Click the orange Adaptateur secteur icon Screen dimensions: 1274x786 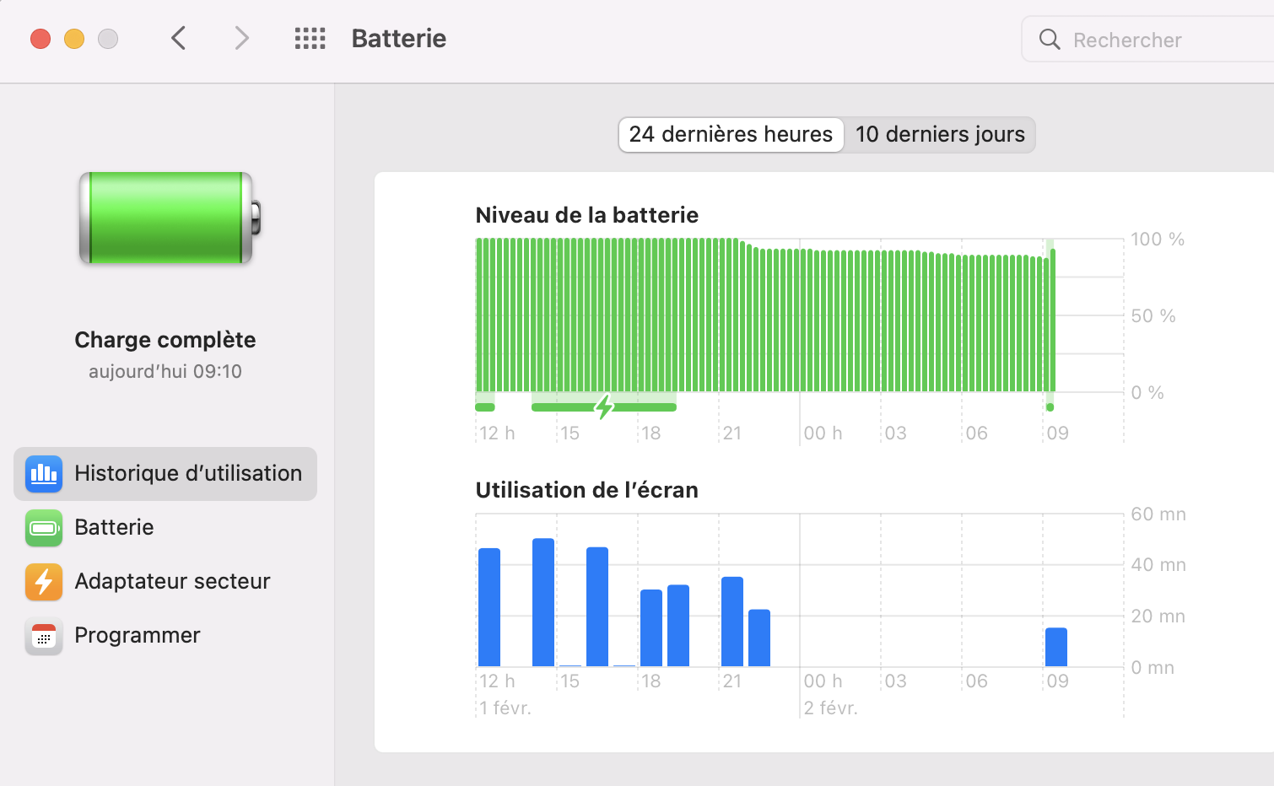click(x=44, y=582)
